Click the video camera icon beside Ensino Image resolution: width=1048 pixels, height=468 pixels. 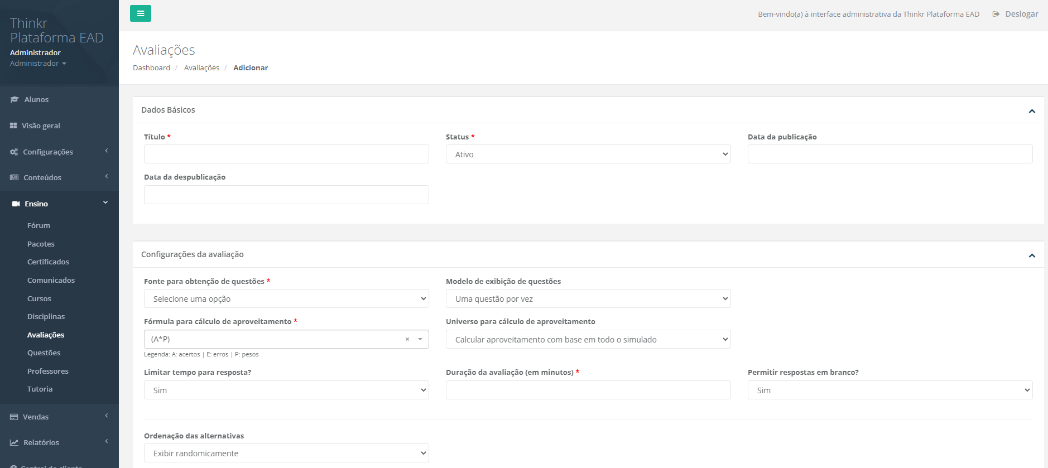pos(16,204)
